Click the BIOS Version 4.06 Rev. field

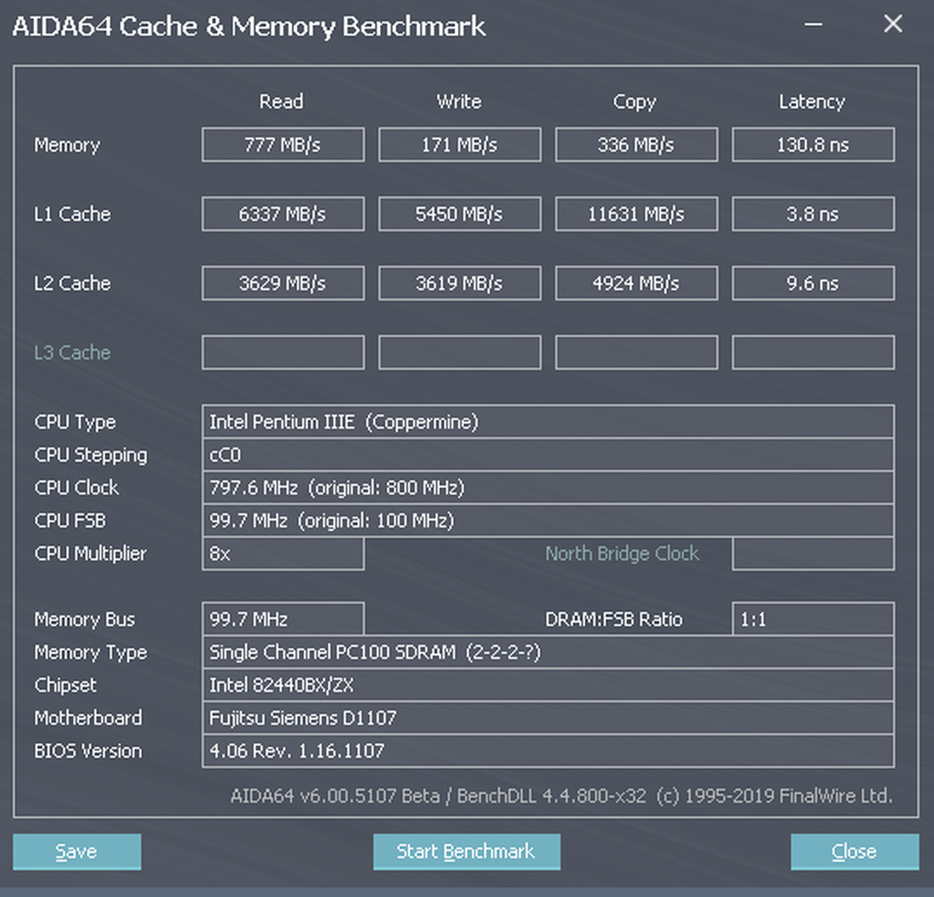tap(548, 751)
